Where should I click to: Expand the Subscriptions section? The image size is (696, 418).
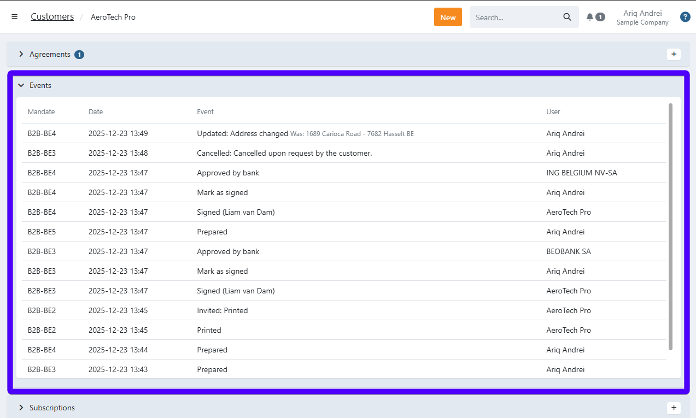[21, 408]
